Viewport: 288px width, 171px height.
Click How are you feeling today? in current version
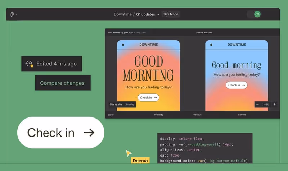(x=237, y=75)
